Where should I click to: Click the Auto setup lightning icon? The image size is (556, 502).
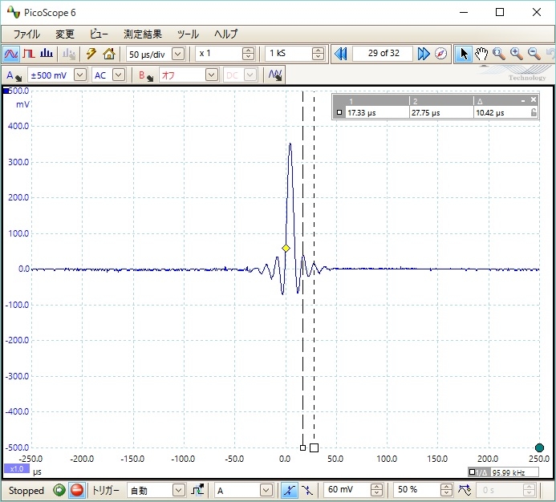(x=91, y=54)
